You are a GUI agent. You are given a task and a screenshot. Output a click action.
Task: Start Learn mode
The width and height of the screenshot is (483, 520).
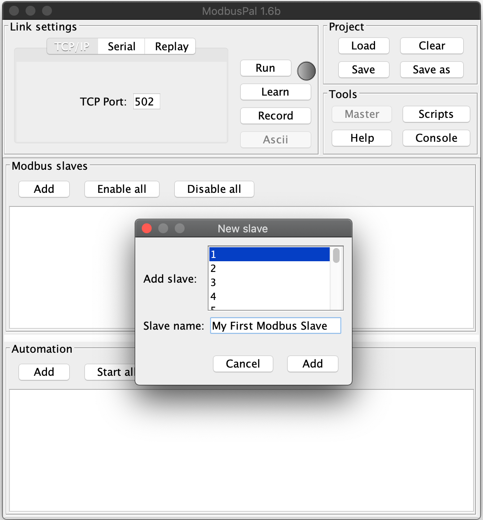pyautogui.click(x=275, y=92)
